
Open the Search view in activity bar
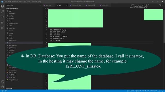pyautogui.click(x=3, y=11)
